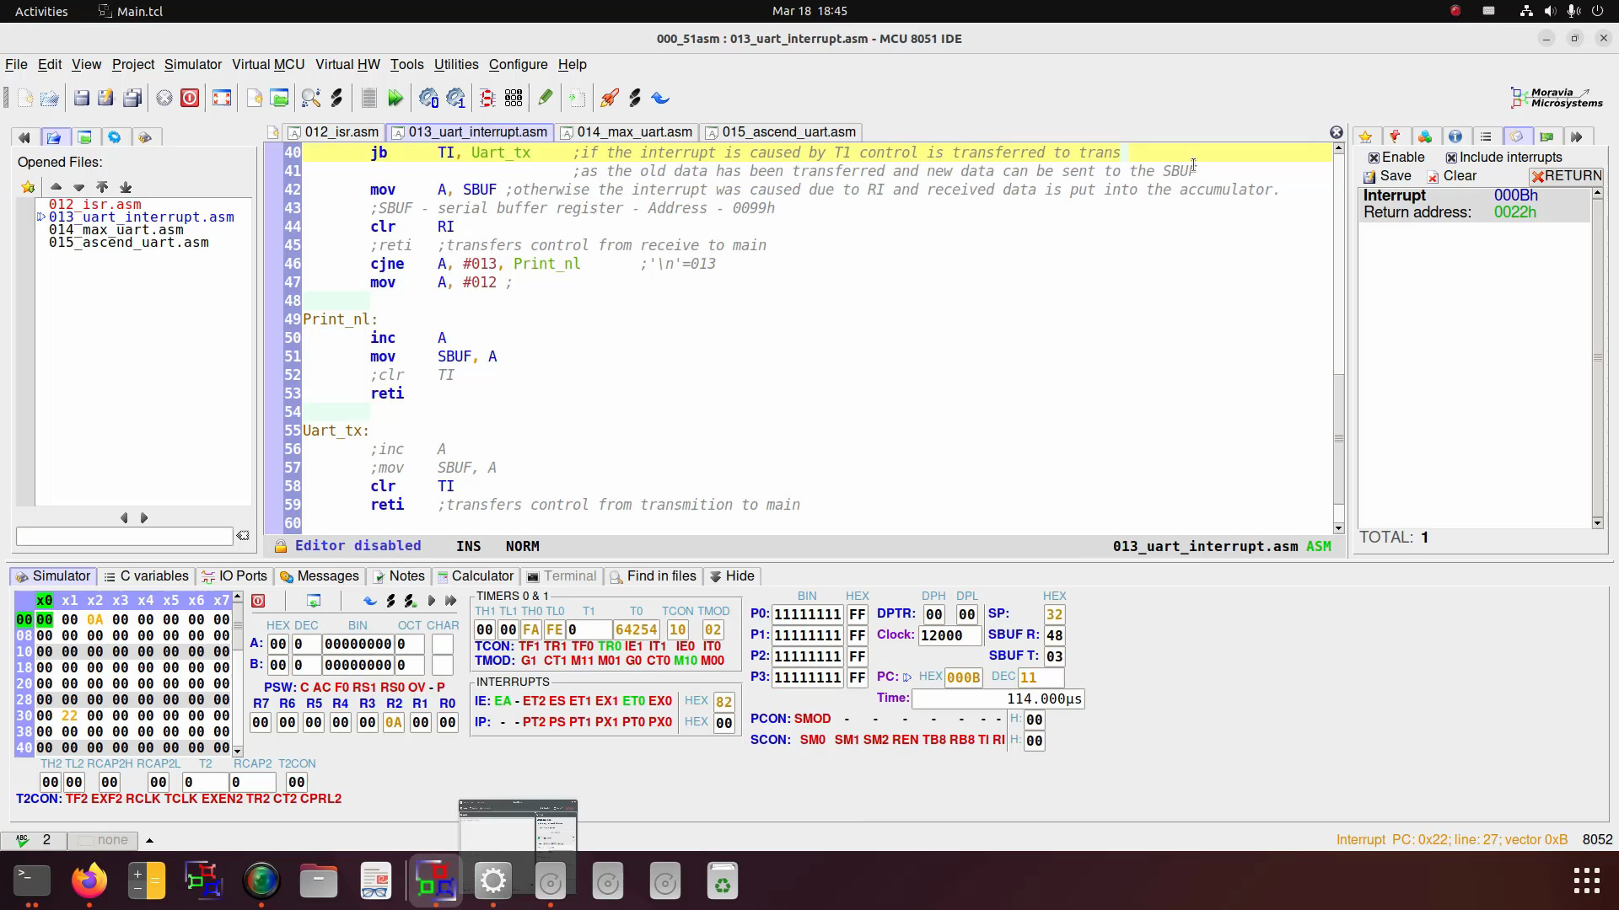Click the Save file toolbar icon
The image size is (1619, 910).
click(81, 99)
